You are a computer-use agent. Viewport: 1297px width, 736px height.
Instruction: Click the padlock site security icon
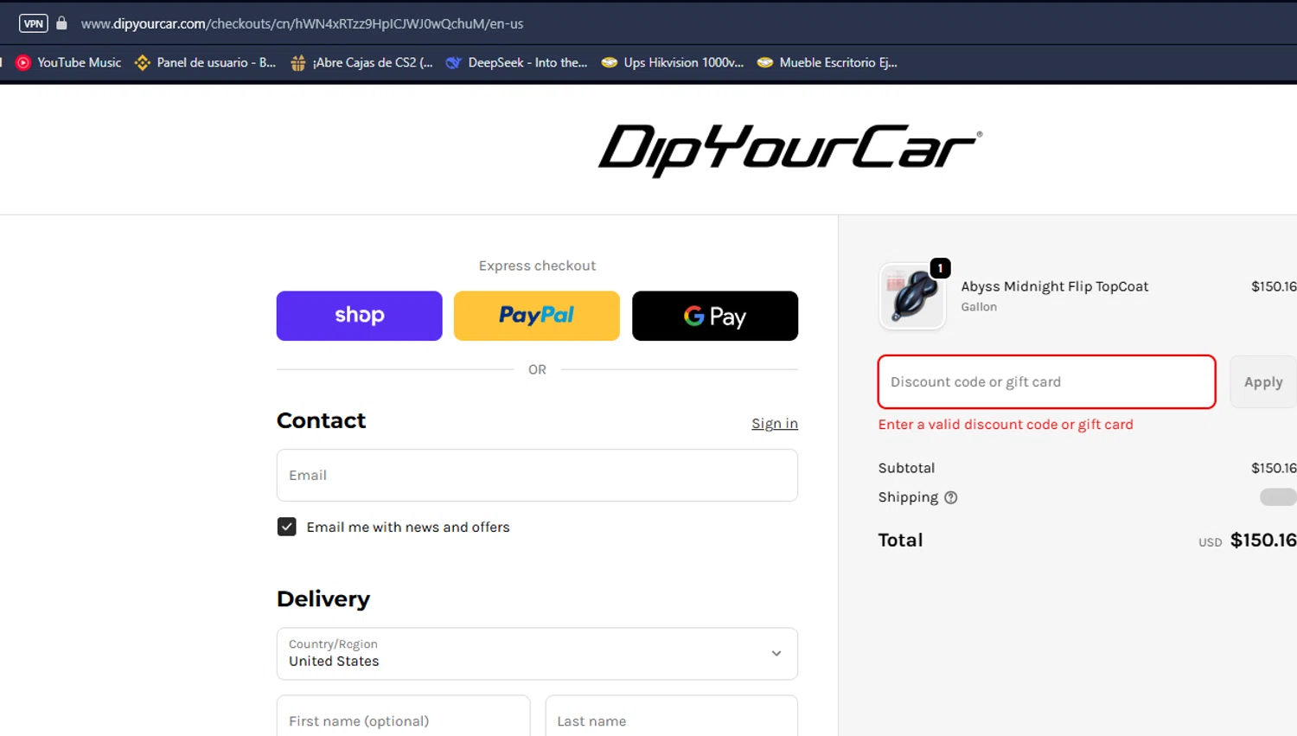click(61, 23)
